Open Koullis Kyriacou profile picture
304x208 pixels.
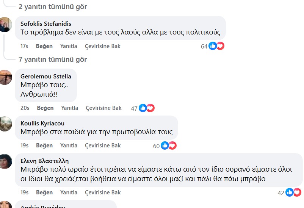pyautogui.click(x=5, y=124)
